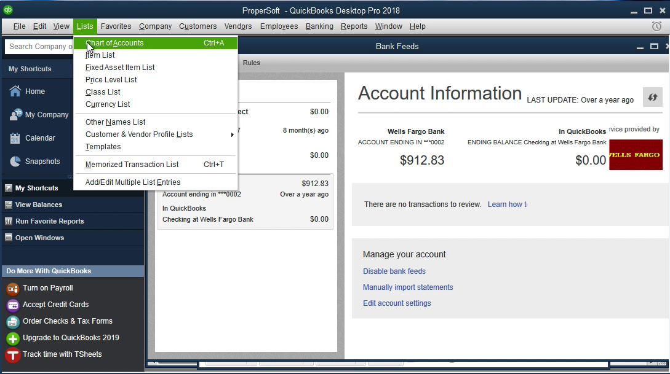Image resolution: width=670 pixels, height=374 pixels.
Task: Open the View menu
Action: click(61, 26)
